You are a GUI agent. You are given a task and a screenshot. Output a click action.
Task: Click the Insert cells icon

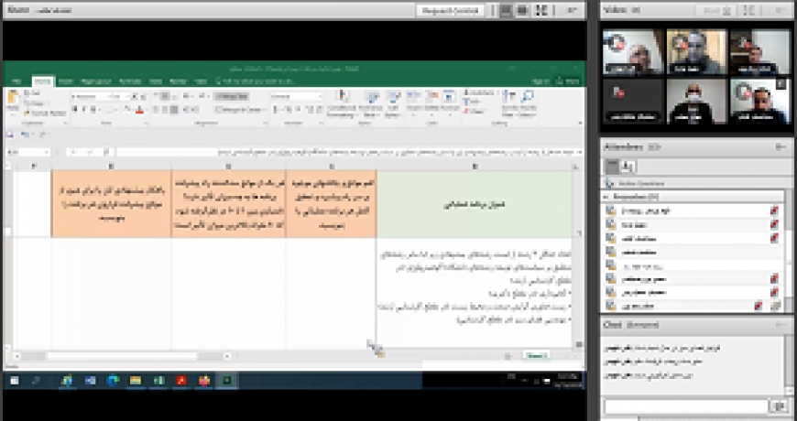point(413,102)
